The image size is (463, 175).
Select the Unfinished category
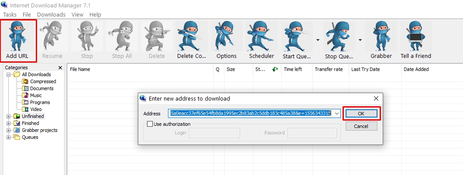point(33,116)
